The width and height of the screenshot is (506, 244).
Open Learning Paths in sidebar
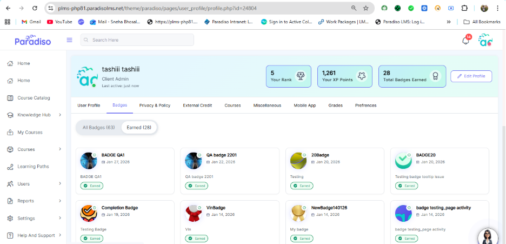34,167
